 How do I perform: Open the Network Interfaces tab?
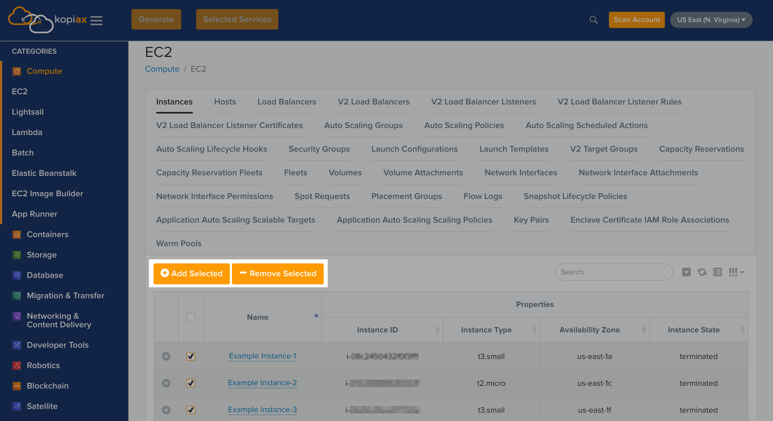(x=521, y=173)
